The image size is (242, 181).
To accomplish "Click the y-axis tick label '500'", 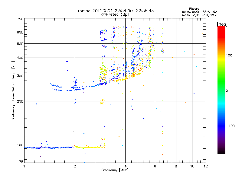I will (20, 44).
